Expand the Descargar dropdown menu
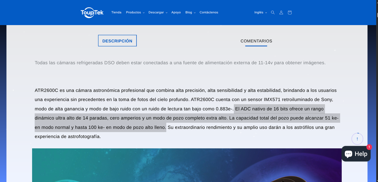Viewport: 378px width, 182px height. coord(158,12)
